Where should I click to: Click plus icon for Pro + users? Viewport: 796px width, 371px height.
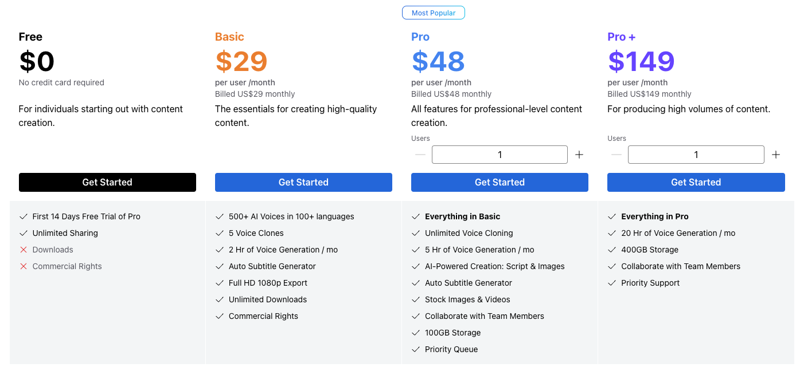776,155
